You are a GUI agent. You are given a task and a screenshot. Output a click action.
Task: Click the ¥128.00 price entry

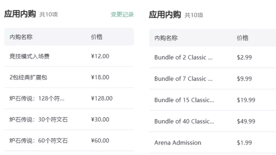pos(101,98)
